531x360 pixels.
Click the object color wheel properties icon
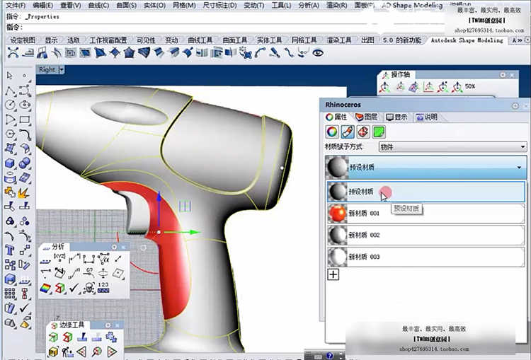click(331, 132)
